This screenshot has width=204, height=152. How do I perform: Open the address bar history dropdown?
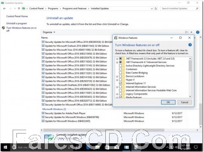tap(152, 9)
